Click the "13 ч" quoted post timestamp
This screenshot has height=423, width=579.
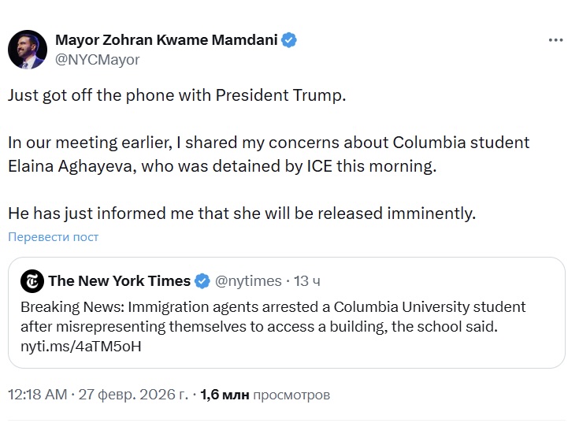click(307, 281)
